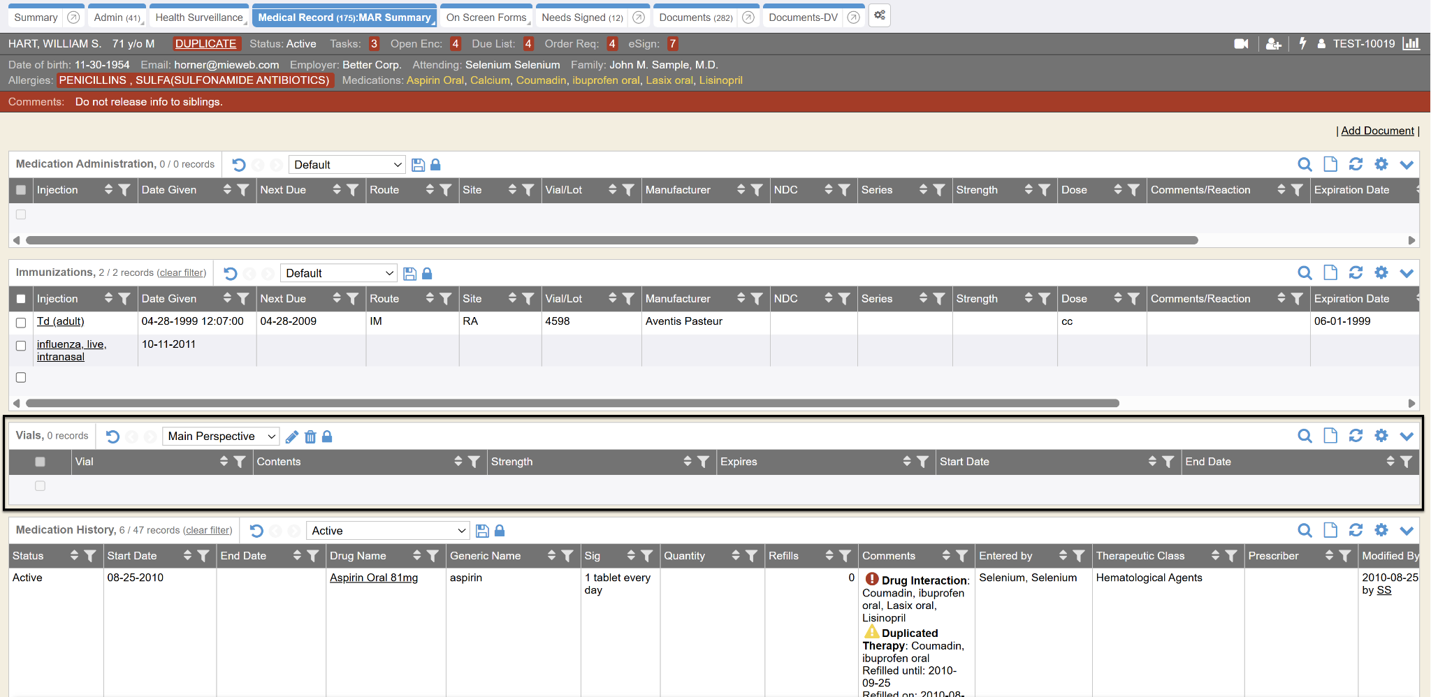Click pencil edit icon in Vials toolbar
Image resolution: width=1431 pixels, height=697 pixels.
pos(292,436)
